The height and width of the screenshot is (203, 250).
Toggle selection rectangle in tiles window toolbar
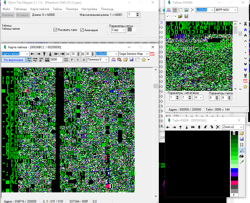point(181,10)
